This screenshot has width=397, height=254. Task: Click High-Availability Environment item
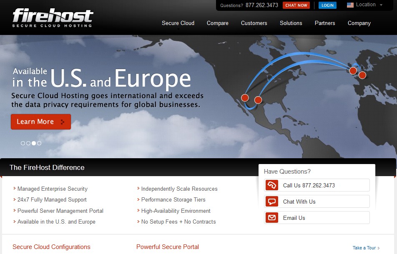click(x=176, y=211)
